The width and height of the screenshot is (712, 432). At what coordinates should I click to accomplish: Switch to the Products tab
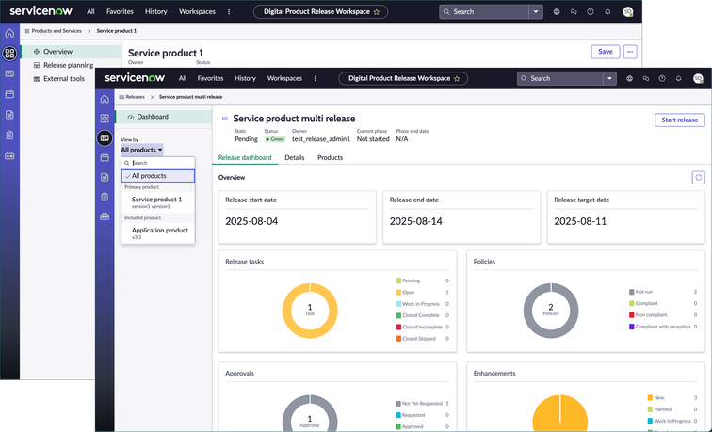click(x=331, y=157)
